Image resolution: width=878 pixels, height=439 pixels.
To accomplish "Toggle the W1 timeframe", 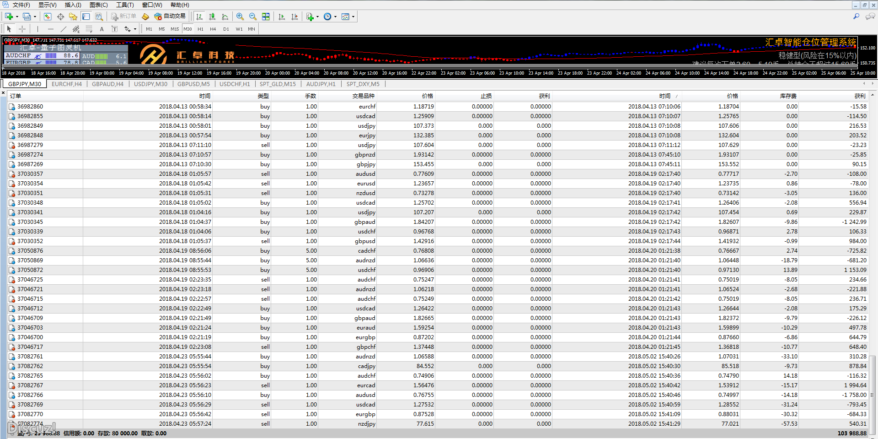I will point(239,29).
